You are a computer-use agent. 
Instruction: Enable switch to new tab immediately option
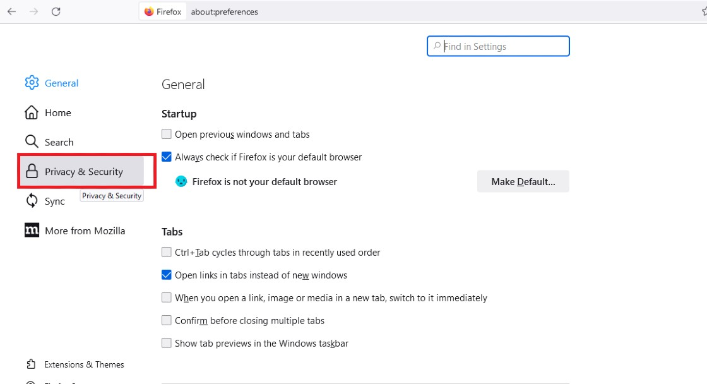(x=167, y=297)
